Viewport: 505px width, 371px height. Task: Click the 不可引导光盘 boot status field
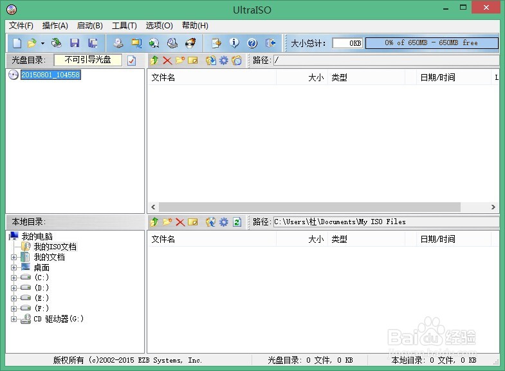pos(88,60)
